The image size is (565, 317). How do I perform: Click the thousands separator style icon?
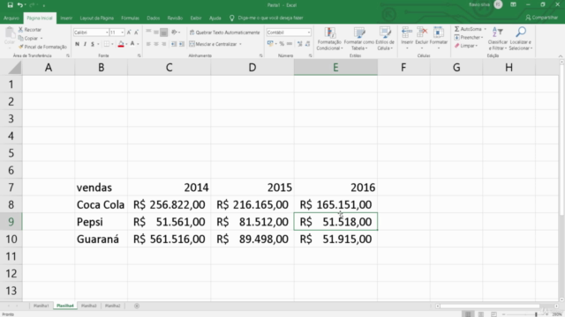[x=290, y=44]
